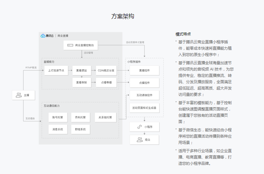Viewport: 264px width, 174px height.
Task: Select the 上行加速节点 box
Action: click(x=56, y=71)
